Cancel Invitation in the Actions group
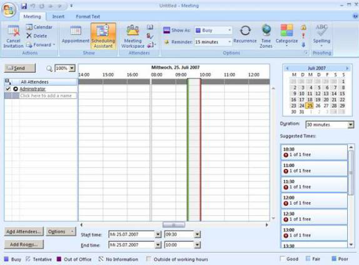This screenshot has width=359, height=265. (13, 37)
